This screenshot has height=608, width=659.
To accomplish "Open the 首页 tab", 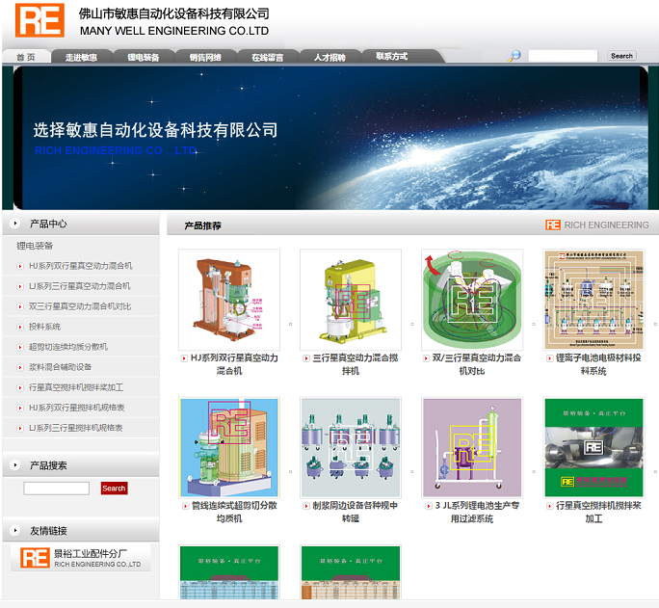I will click(x=26, y=57).
